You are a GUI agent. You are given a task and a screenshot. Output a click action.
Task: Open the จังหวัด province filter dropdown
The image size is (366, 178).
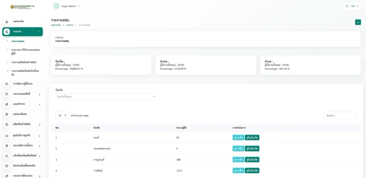106,97
